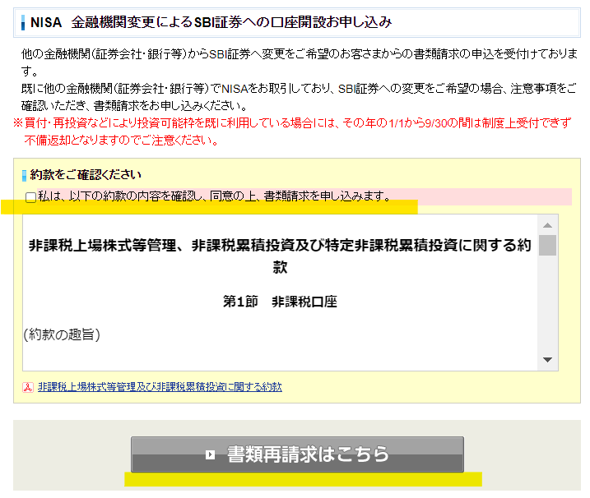Click the 私は、以下の約款の内容を確認し agreement label
The width and height of the screenshot is (590, 498).
[x=214, y=196]
